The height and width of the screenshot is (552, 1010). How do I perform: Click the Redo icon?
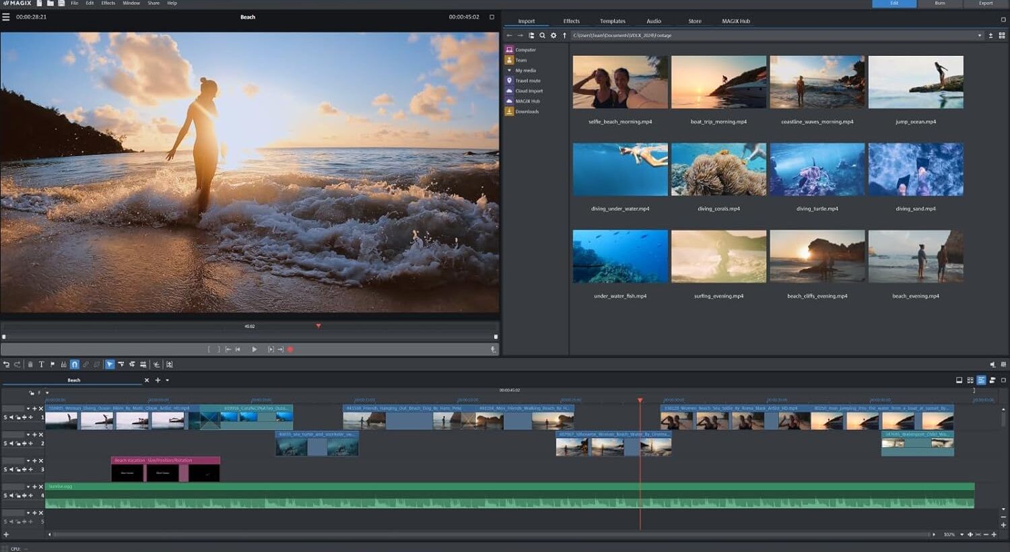pos(18,364)
